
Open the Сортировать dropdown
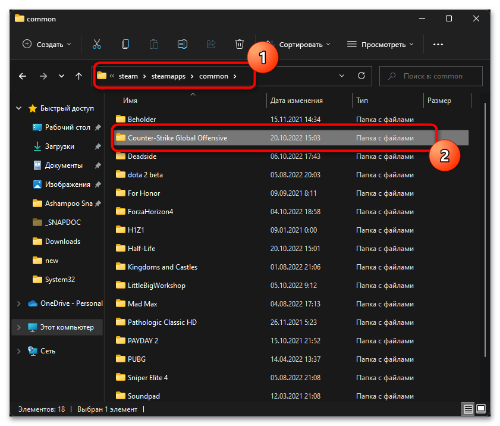(298, 45)
